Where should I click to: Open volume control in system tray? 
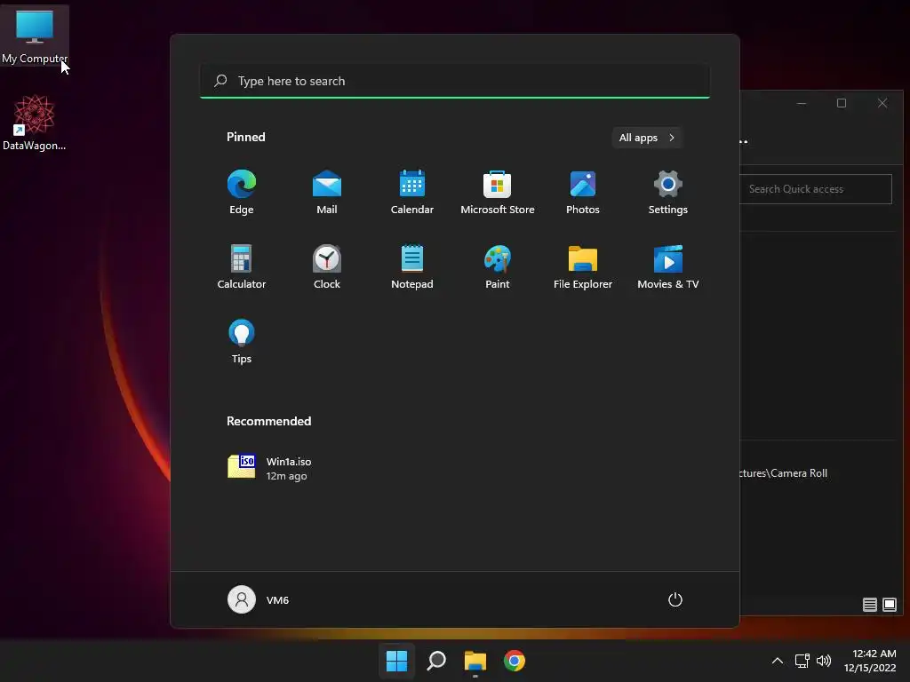[824, 661]
